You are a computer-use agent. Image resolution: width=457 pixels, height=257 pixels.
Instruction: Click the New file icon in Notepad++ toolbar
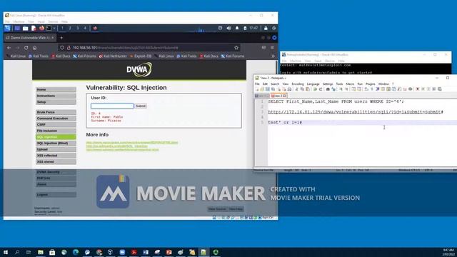pos(257,89)
